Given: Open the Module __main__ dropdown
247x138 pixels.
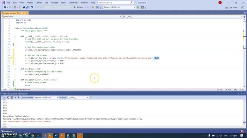Looking at the screenshot, I should click(x=78, y=97).
